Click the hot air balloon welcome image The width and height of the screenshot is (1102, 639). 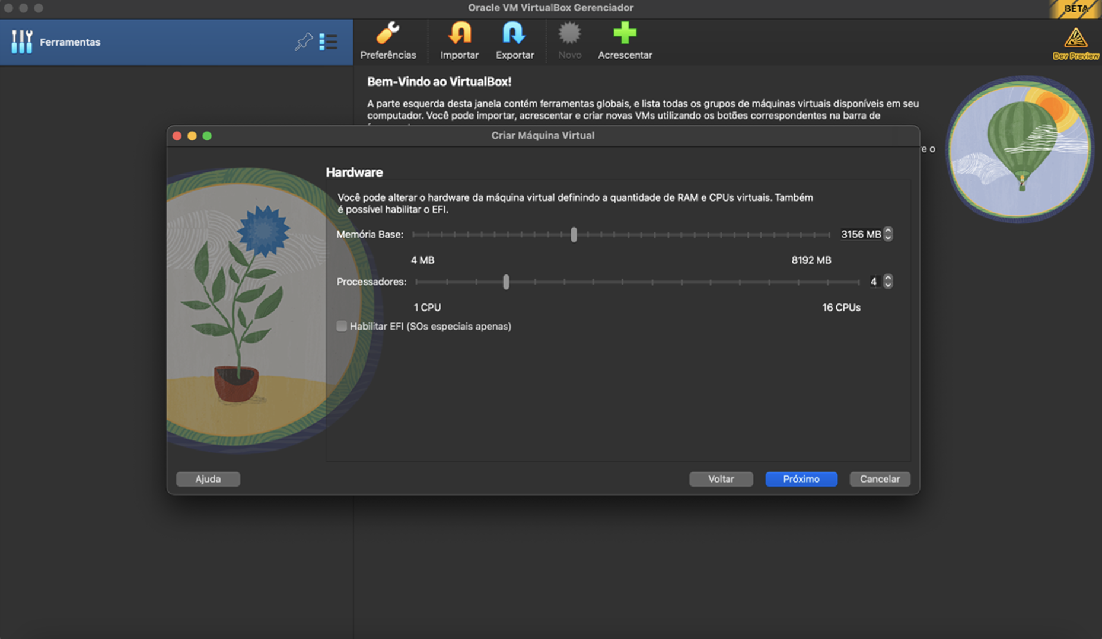[x=1019, y=149]
